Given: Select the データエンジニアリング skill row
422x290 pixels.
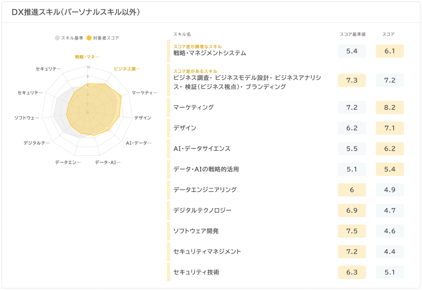Looking at the screenshot, I should [x=205, y=190].
